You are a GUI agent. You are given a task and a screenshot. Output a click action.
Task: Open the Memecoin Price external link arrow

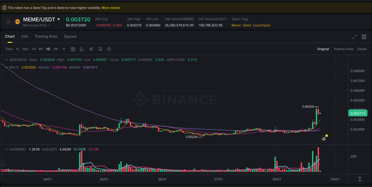(48, 25)
